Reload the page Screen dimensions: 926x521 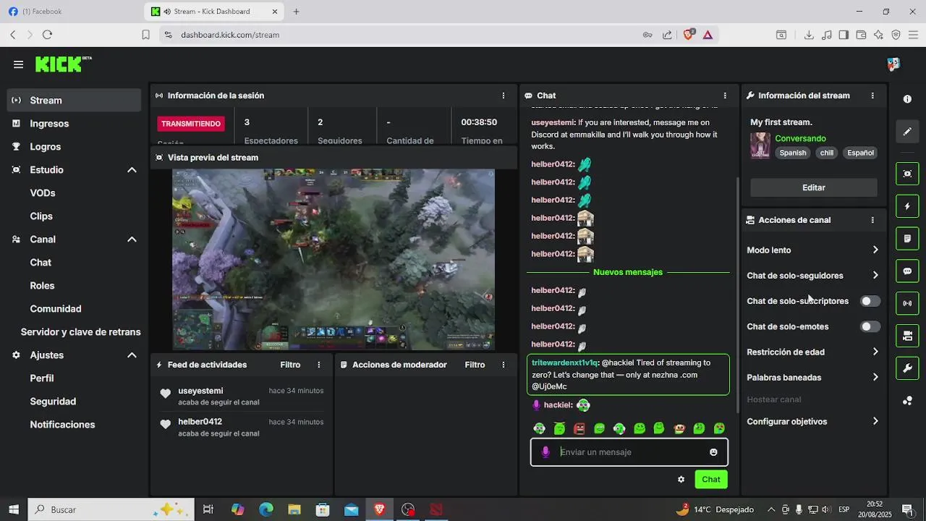(47, 35)
